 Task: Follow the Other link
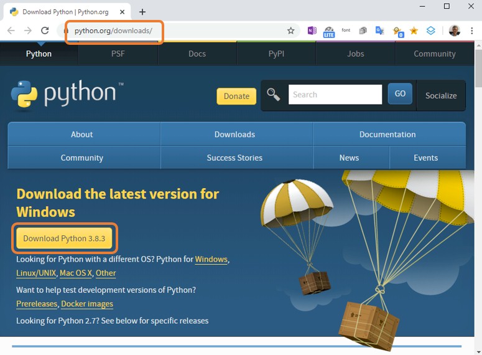106,273
